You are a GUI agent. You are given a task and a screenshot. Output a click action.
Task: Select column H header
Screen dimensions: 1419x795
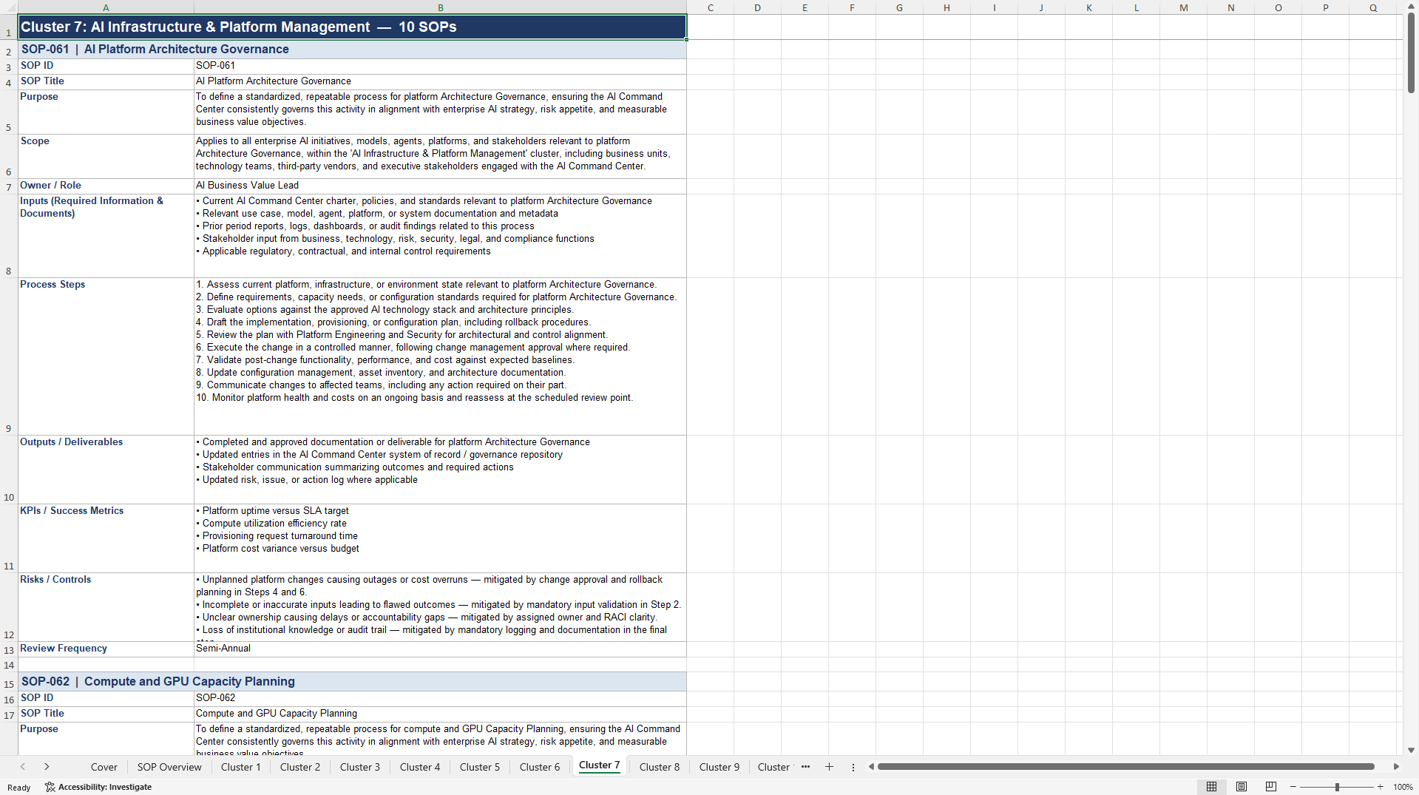coord(946,7)
